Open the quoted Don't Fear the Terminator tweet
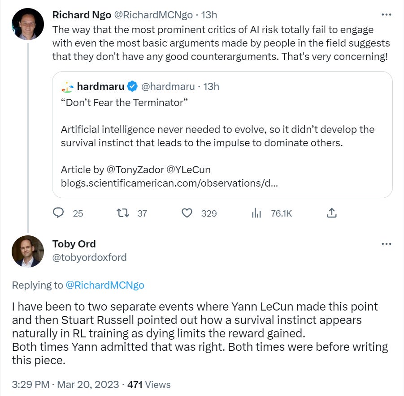The height and width of the screenshot is (396, 404). click(x=222, y=134)
